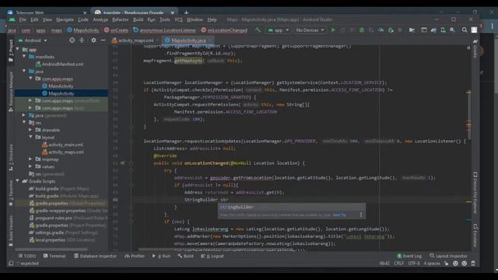The image size is (498, 280).
Task: Select activity_main.xml in layout folder
Action: (x=63, y=145)
